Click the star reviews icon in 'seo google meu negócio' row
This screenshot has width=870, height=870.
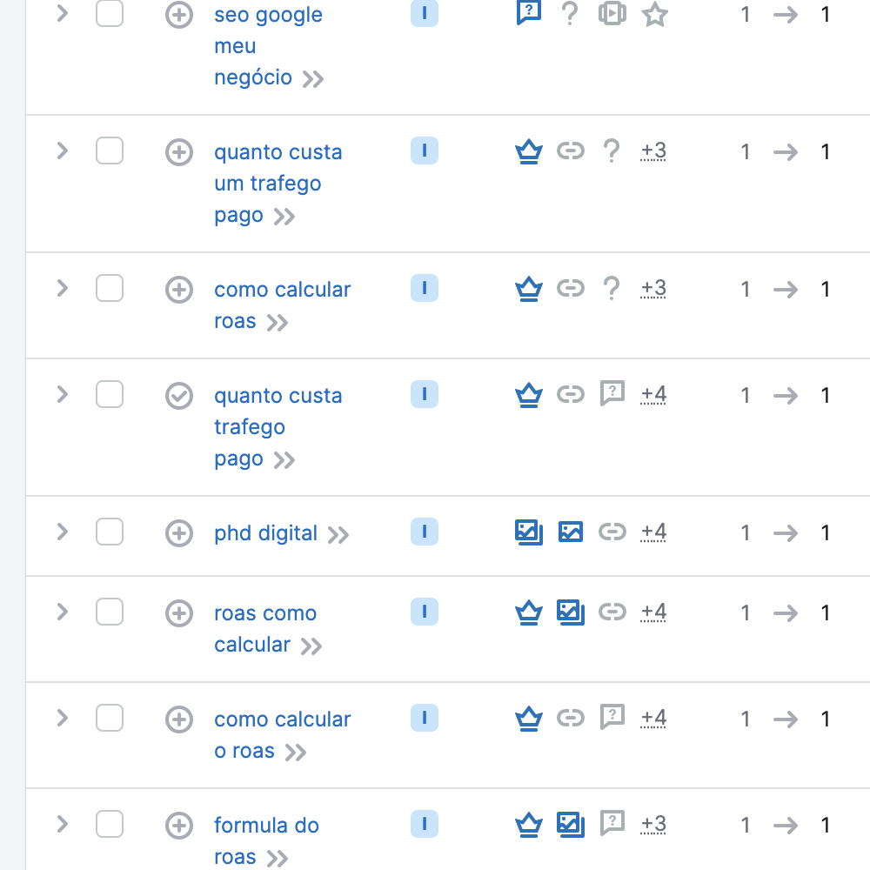coord(655,14)
